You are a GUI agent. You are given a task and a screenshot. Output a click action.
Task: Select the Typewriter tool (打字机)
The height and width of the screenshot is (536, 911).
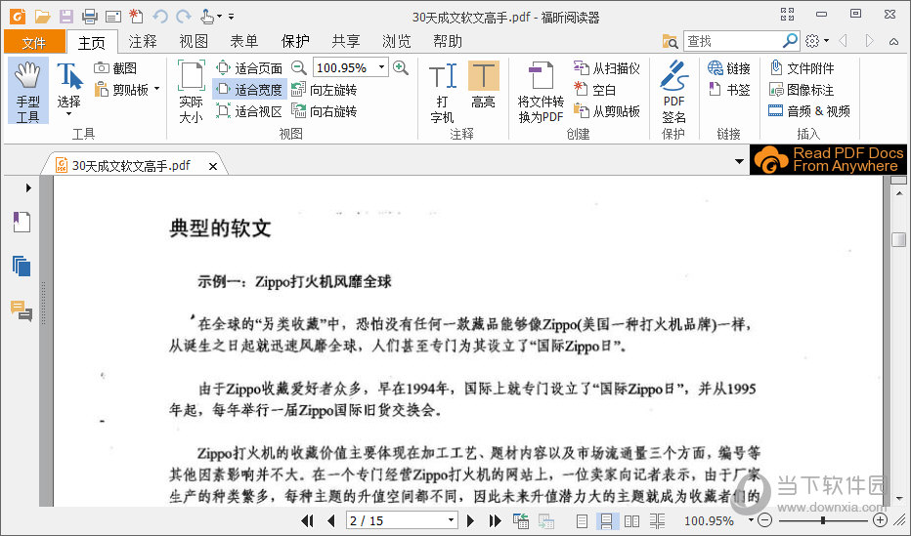click(x=442, y=91)
